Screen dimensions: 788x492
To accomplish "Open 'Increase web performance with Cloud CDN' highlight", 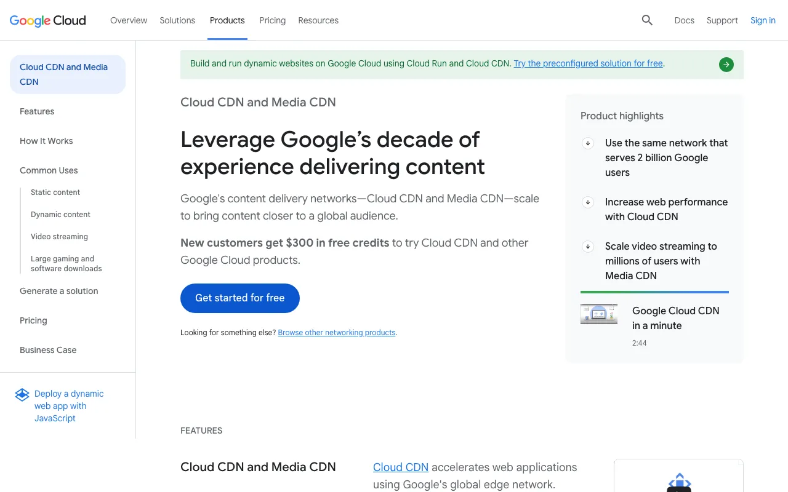I will [x=666, y=209].
